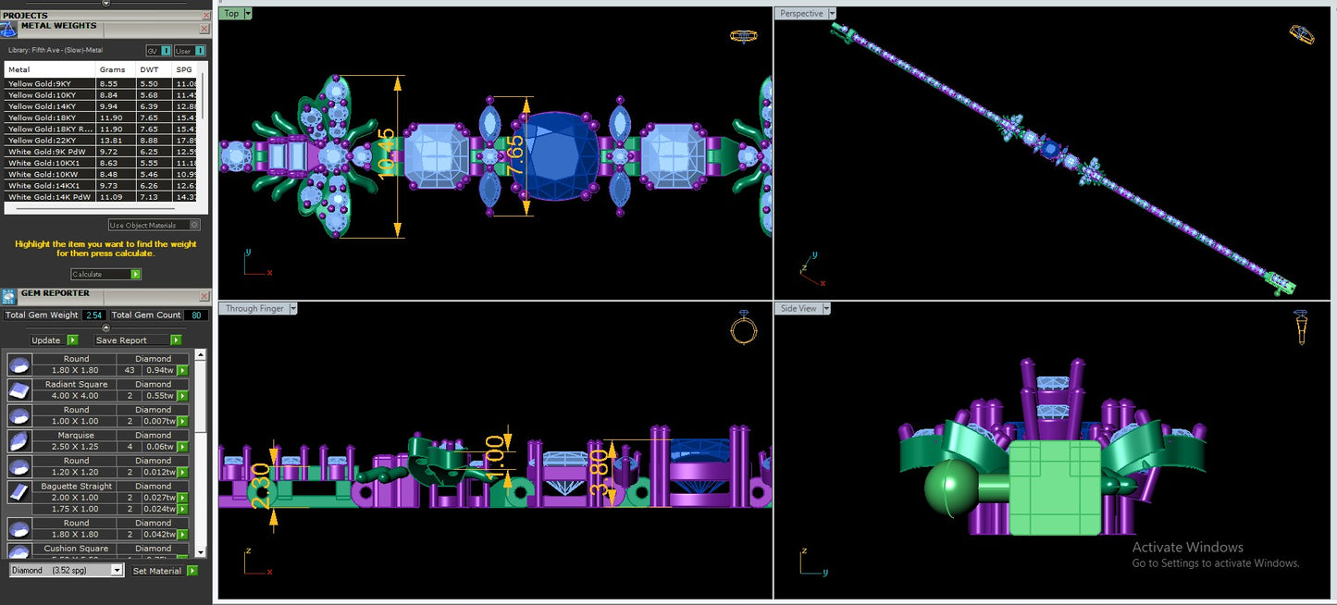Toggle the GV library switch
This screenshot has width=1337, height=605.
click(159, 51)
